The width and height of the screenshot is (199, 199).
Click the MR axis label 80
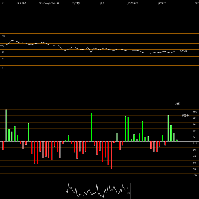(x=194, y=118)
